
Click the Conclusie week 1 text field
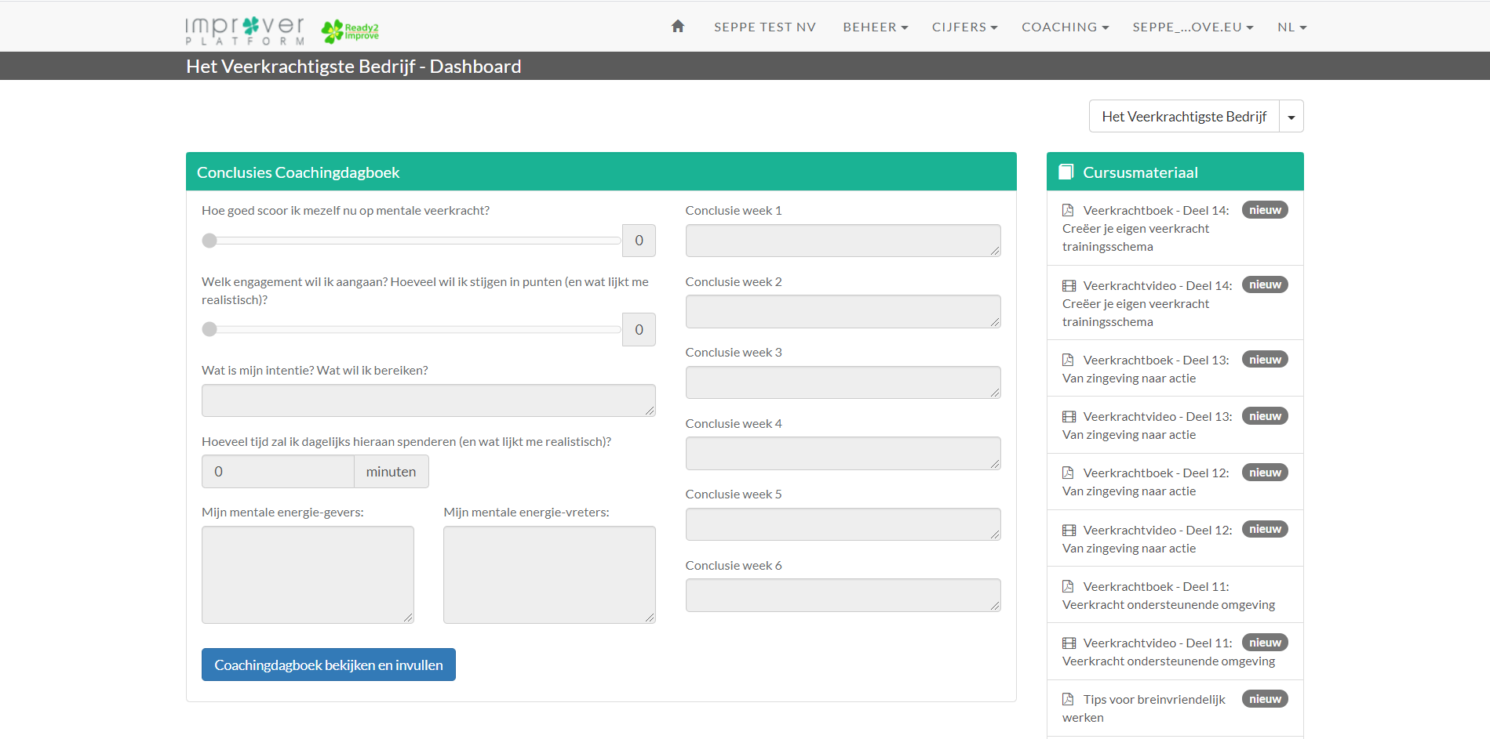pyautogui.click(x=842, y=241)
